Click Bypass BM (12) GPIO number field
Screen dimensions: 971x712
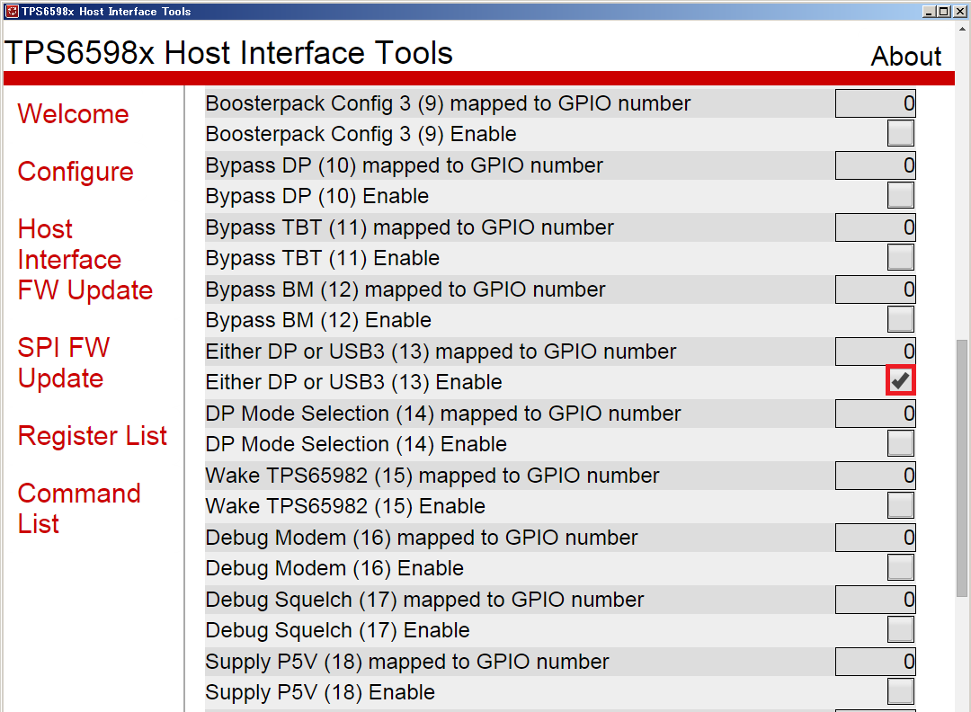coord(875,289)
